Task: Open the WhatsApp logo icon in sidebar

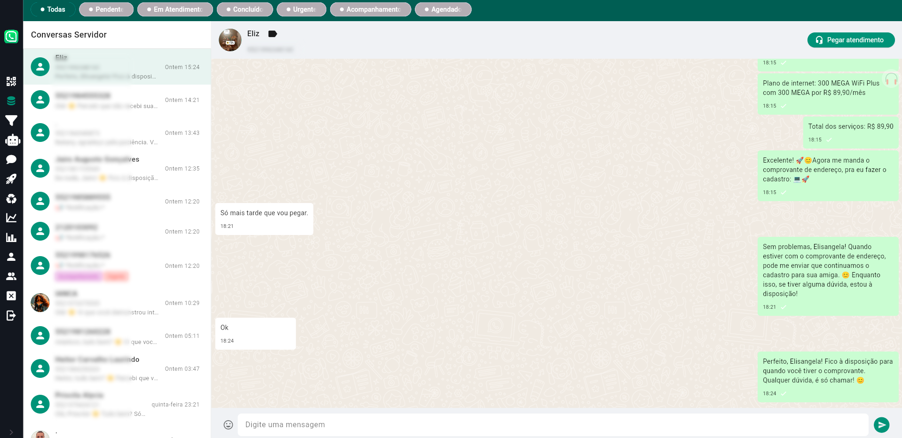Action: tap(11, 36)
